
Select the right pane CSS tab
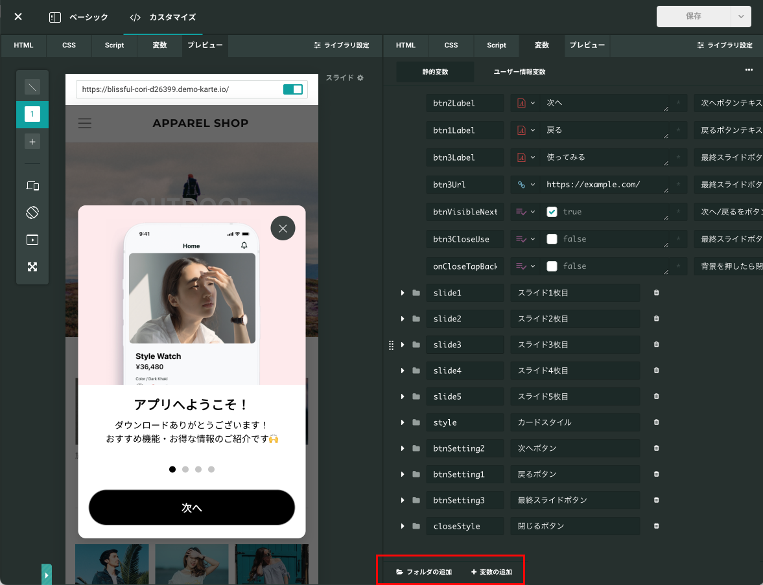(x=451, y=45)
